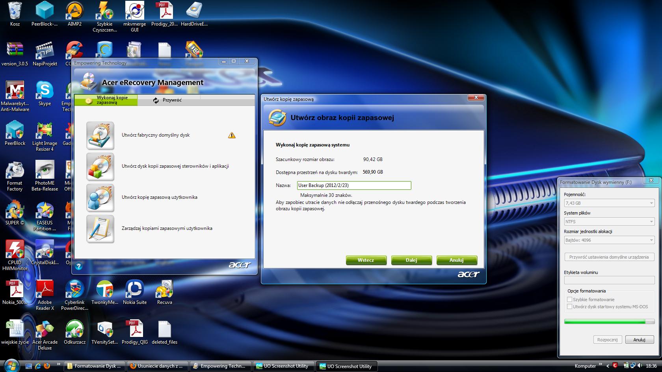
Task: Expand the Komputer toolbar chevron
Action: (601, 364)
